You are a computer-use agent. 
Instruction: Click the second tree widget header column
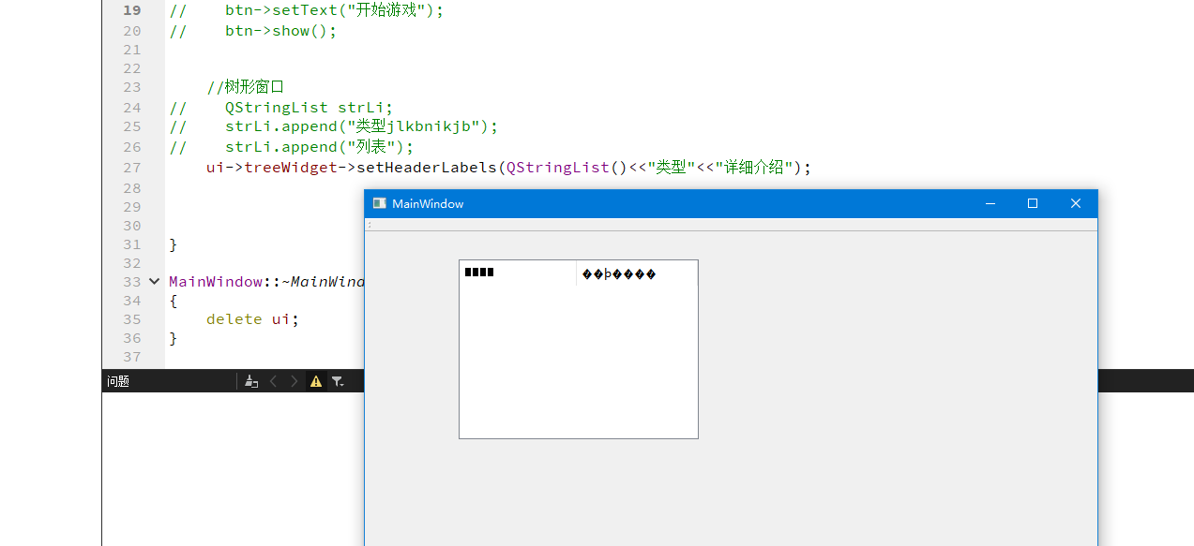(x=636, y=273)
